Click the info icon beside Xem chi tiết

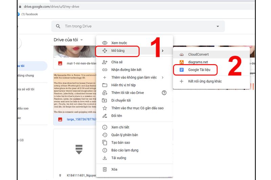click(105, 127)
